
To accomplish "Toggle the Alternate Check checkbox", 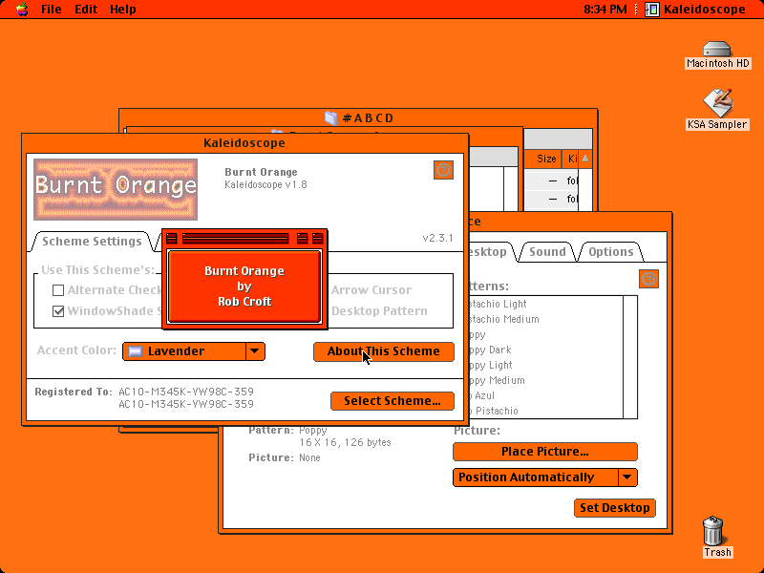I will click(x=58, y=290).
